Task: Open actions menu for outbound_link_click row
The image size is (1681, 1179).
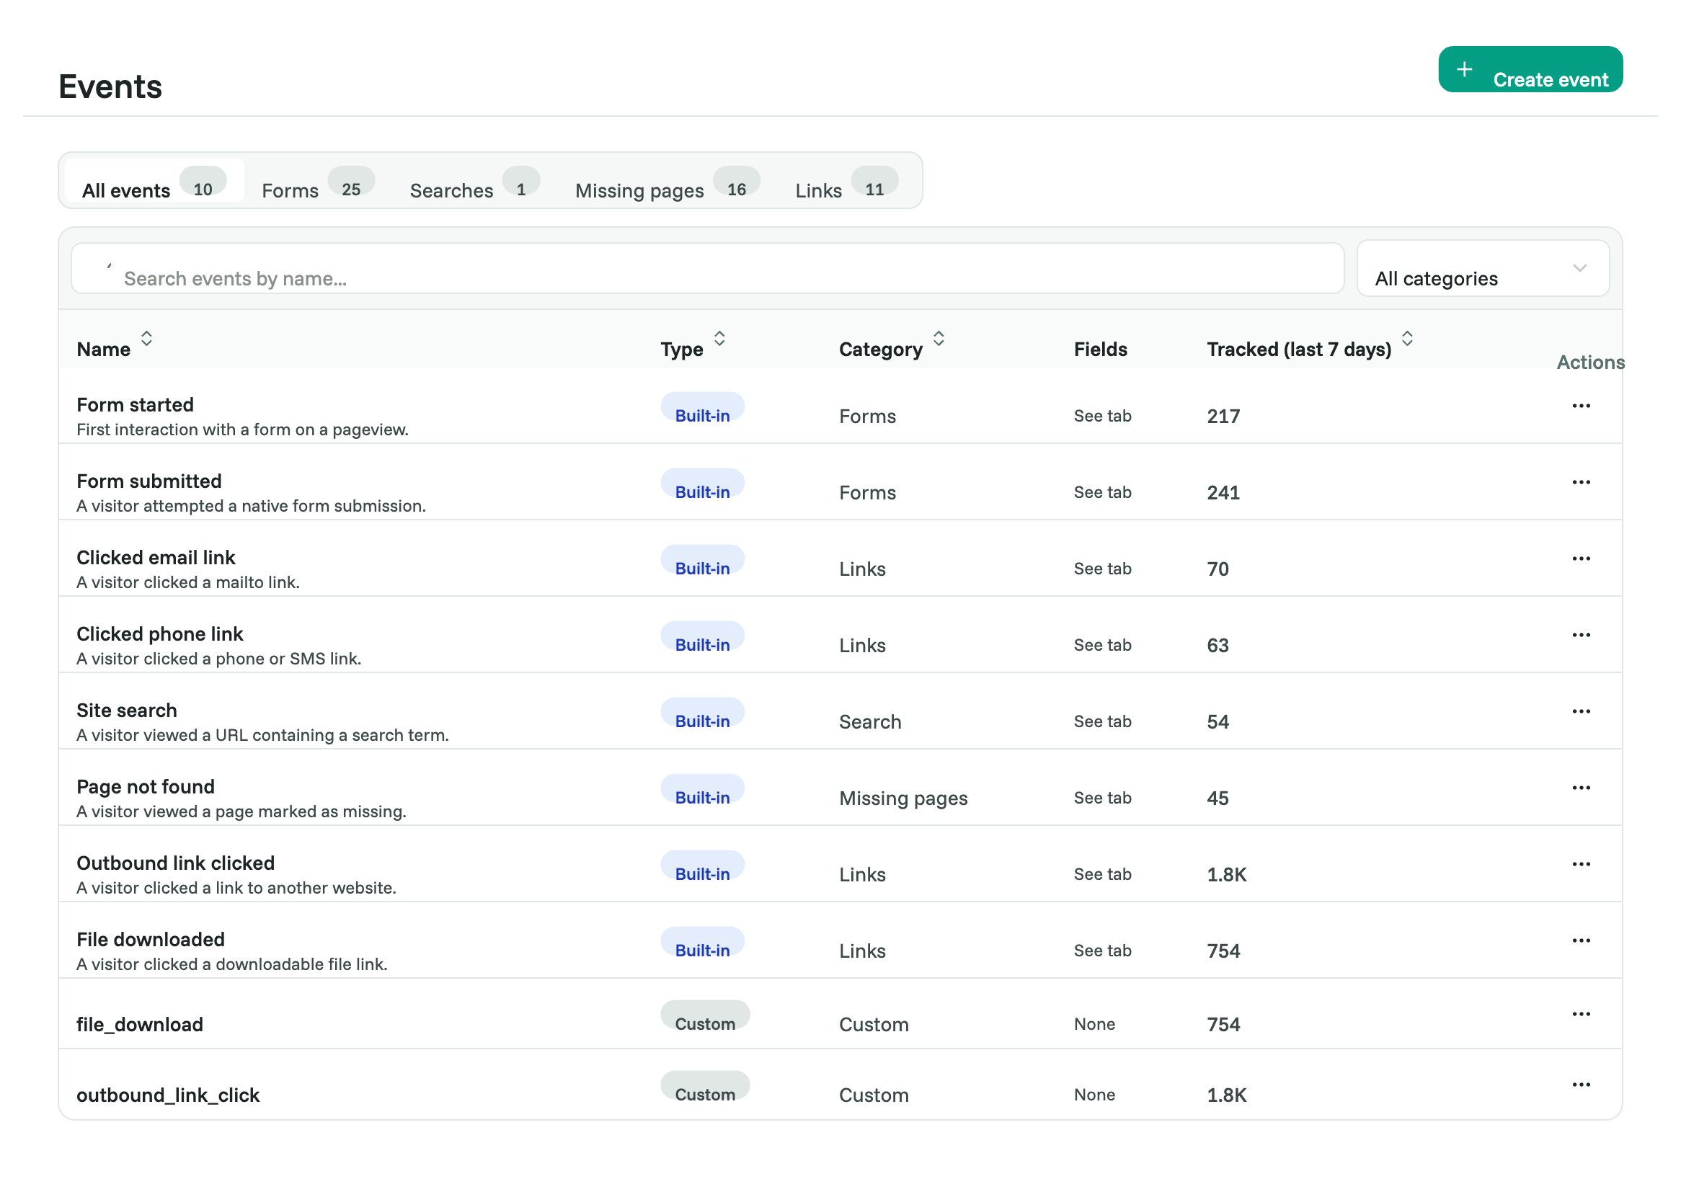Action: pos(1581,1085)
